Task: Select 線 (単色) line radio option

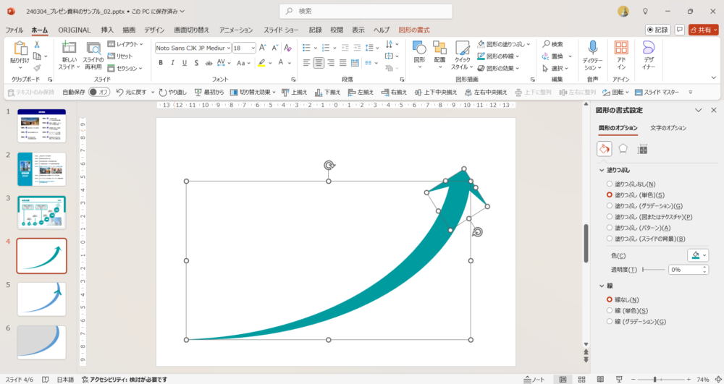Action: point(610,310)
